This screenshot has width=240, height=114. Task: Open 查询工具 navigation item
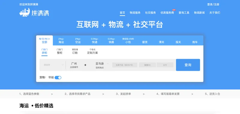coord(184,13)
